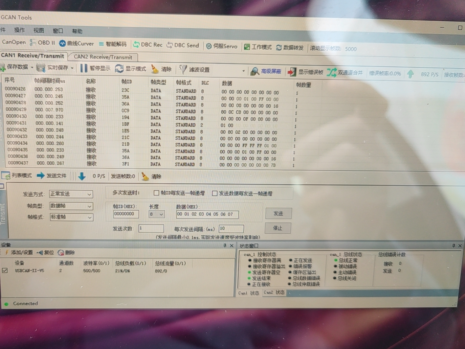Click the pause display (暂停显示) icon

coord(84,68)
